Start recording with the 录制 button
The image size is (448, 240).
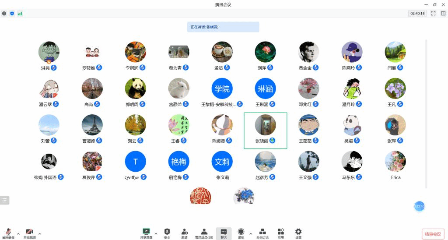click(x=241, y=233)
